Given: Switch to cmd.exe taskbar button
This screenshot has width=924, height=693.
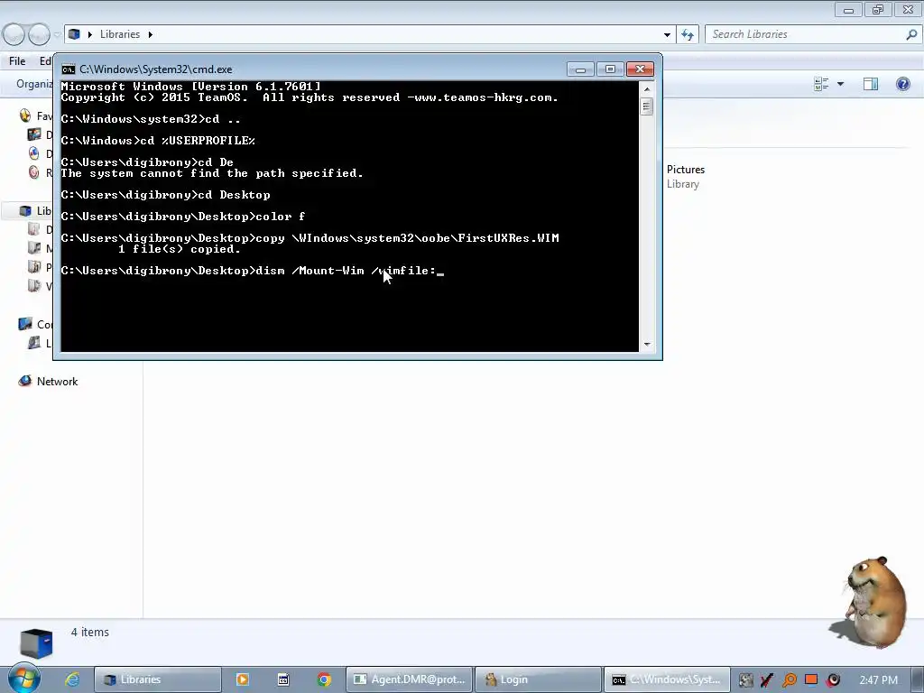Looking at the screenshot, I should pos(667,679).
